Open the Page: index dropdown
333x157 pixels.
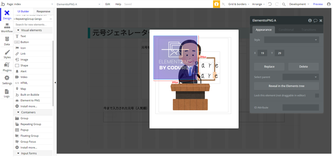[x=30, y=4]
